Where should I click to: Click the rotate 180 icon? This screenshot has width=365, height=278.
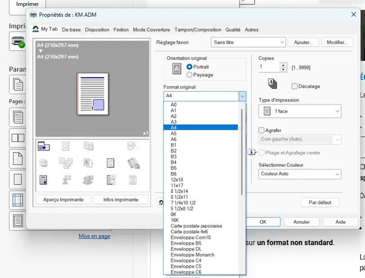point(133,146)
